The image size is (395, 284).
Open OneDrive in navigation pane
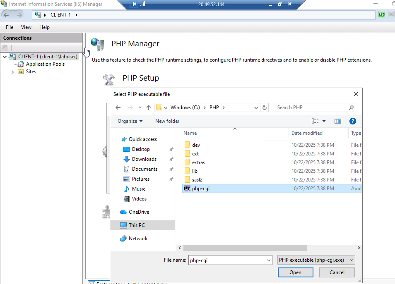[x=139, y=212]
